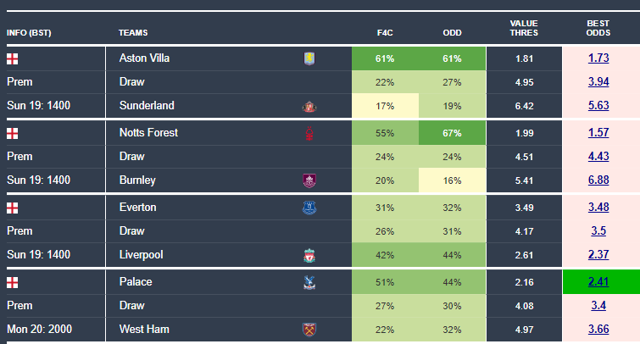Open highlighted Palace best odds 2.41
The width and height of the screenshot is (640, 344).
coord(598,282)
